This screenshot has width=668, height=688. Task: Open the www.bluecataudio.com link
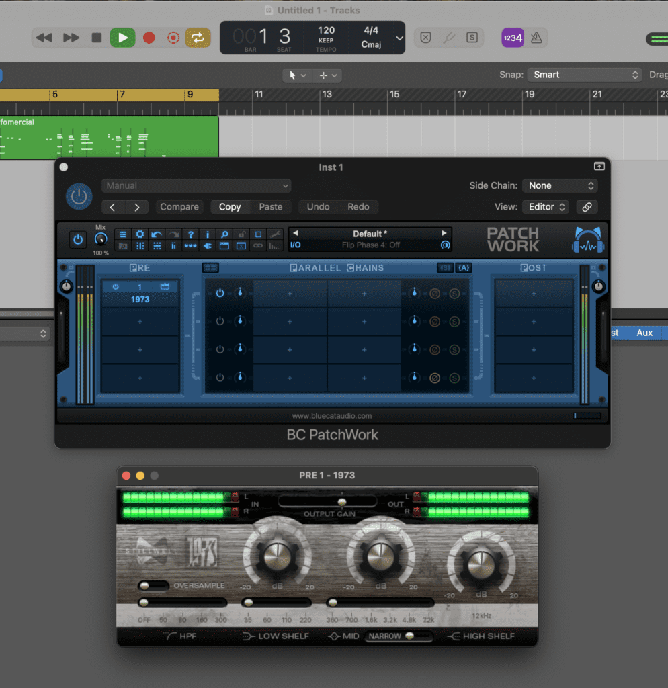(332, 415)
